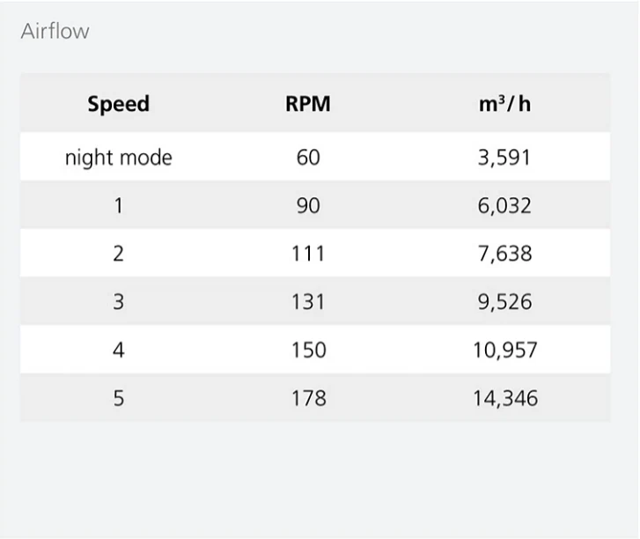Select the night mode row label
This screenshot has width=640, height=539.
(x=118, y=158)
